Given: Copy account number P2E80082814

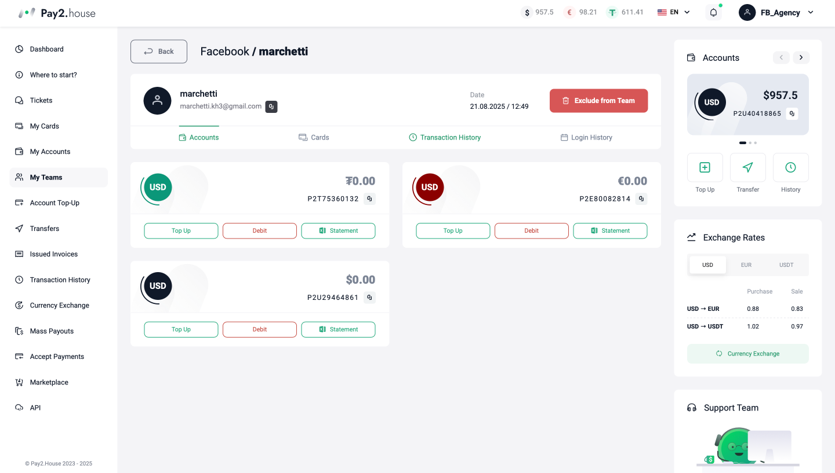Looking at the screenshot, I should pyautogui.click(x=641, y=199).
